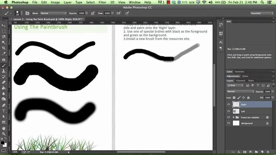This screenshot has height=155, width=276.
Task: Select the Dodge tool
Action: click(x=3, y=99)
